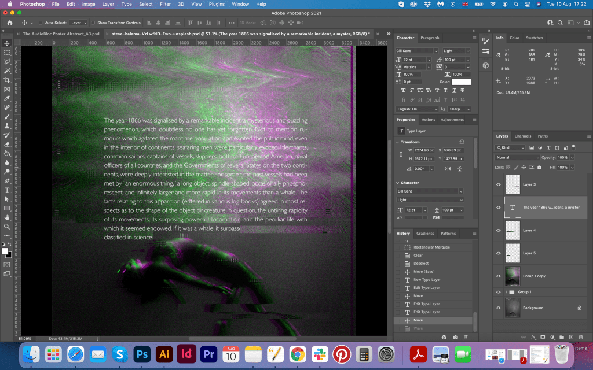
Task: Toggle visibility of Layer 3
Action: [499, 184]
